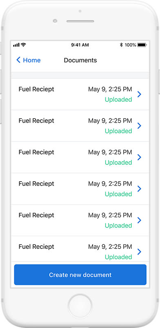Click Create new document button
Viewport: 160px width, 328px height.
[x=80, y=275]
